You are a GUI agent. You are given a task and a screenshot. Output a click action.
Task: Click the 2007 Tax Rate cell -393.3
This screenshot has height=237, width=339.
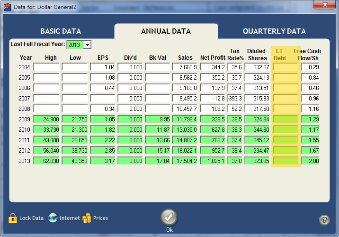tap(235, 99)
